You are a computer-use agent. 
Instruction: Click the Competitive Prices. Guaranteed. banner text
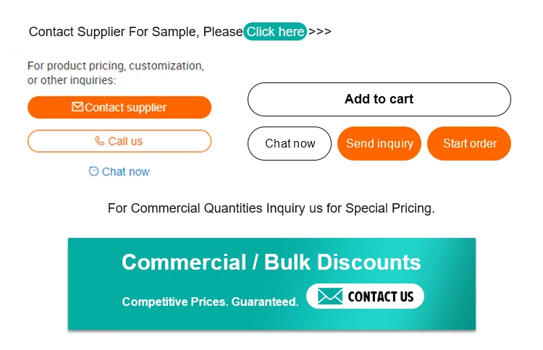tap(210, 302)
